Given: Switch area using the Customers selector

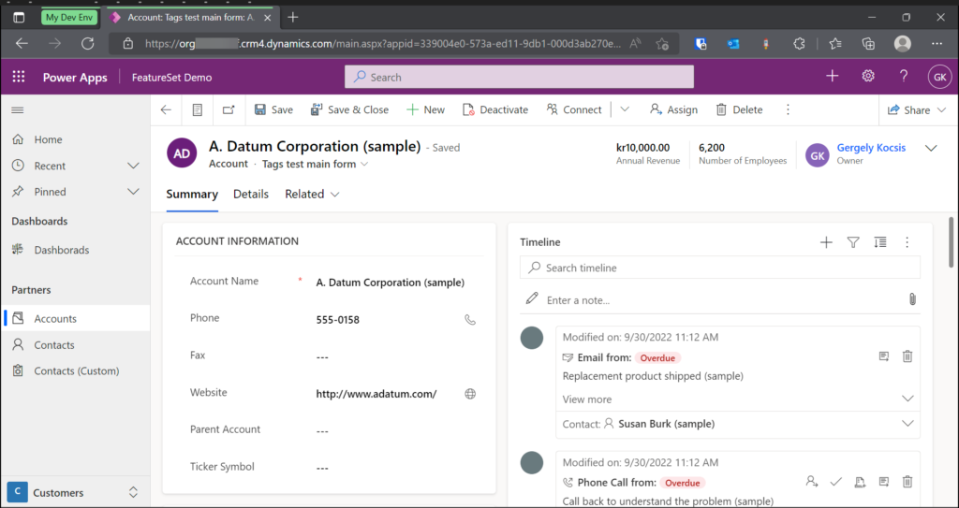Looking at the screenshot, I should pyautogui.click(x=75, y=493).
